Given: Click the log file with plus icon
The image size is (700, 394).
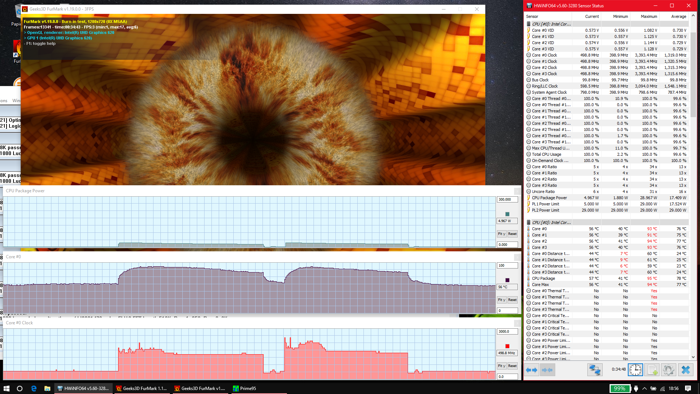Looking at the screenshot, I should [652, 370].
